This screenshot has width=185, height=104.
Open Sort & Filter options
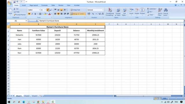160,12
